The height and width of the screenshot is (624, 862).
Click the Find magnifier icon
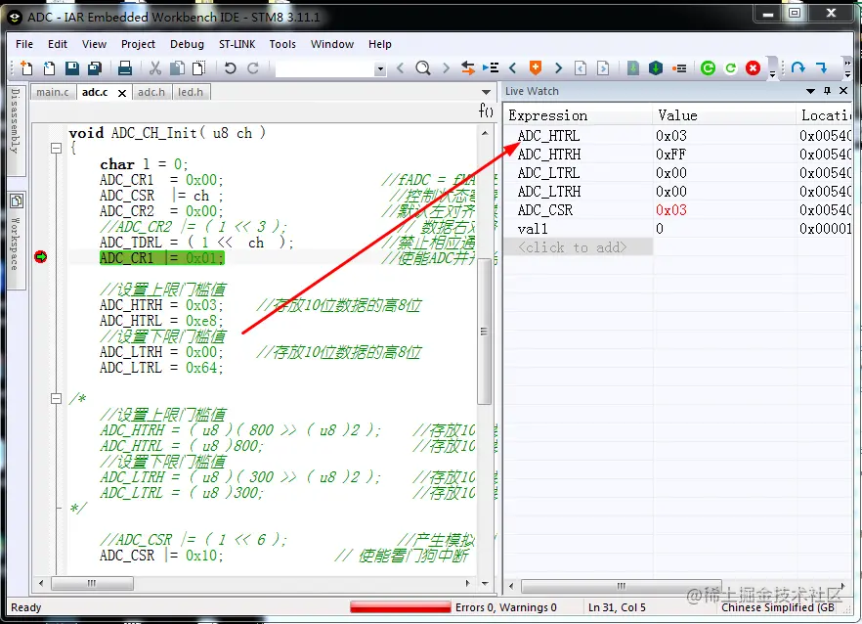[x=423, y=67]
